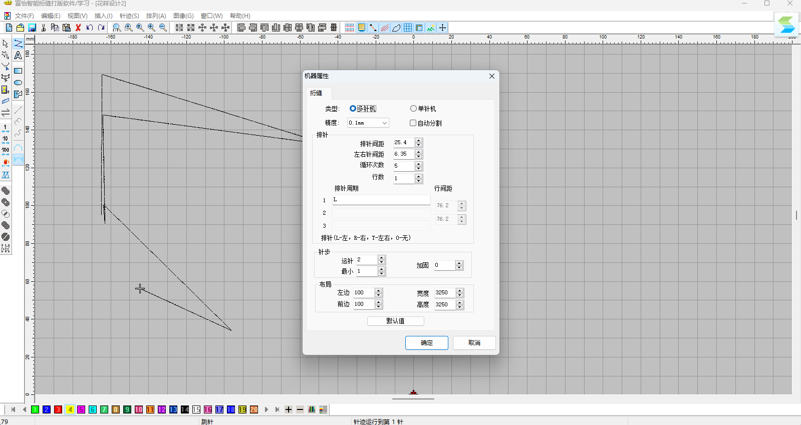Zoom in with the magnifier plus icon
Screen dimensions: 801x425
(151, 28)
